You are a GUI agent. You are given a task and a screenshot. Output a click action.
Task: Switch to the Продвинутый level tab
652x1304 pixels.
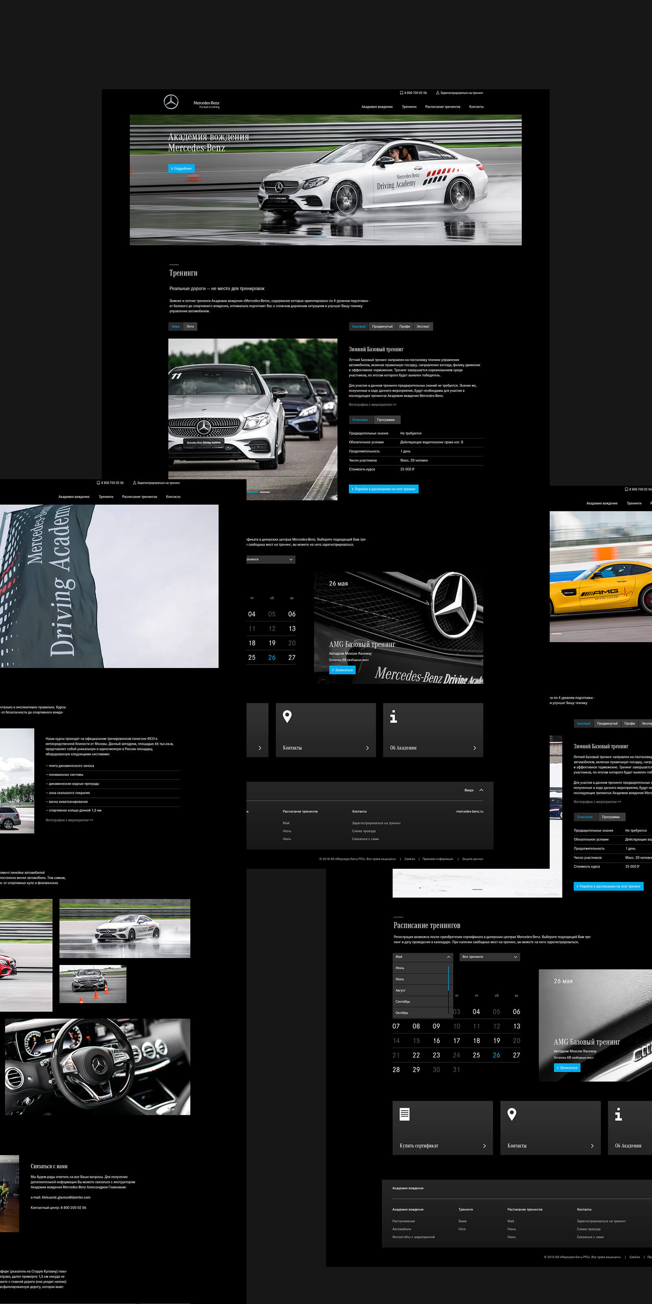pos(382,326)
